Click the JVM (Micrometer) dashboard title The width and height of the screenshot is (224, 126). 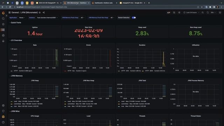[29, 13]
